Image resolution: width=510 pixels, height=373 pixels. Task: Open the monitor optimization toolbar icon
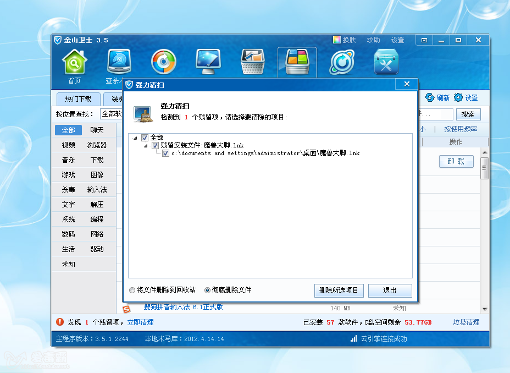[208, 62]
